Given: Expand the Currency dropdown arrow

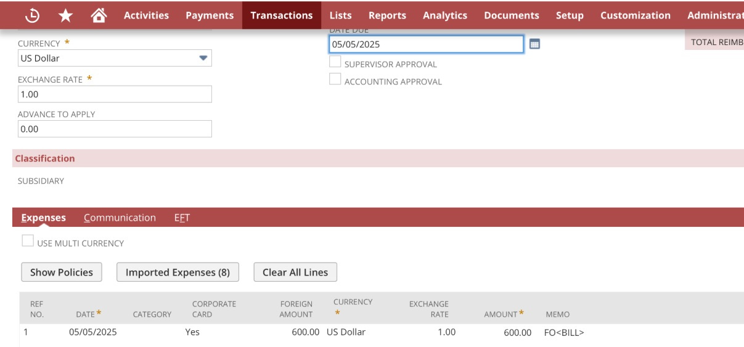Looking at the screenshot, I should tap(203, 59).
